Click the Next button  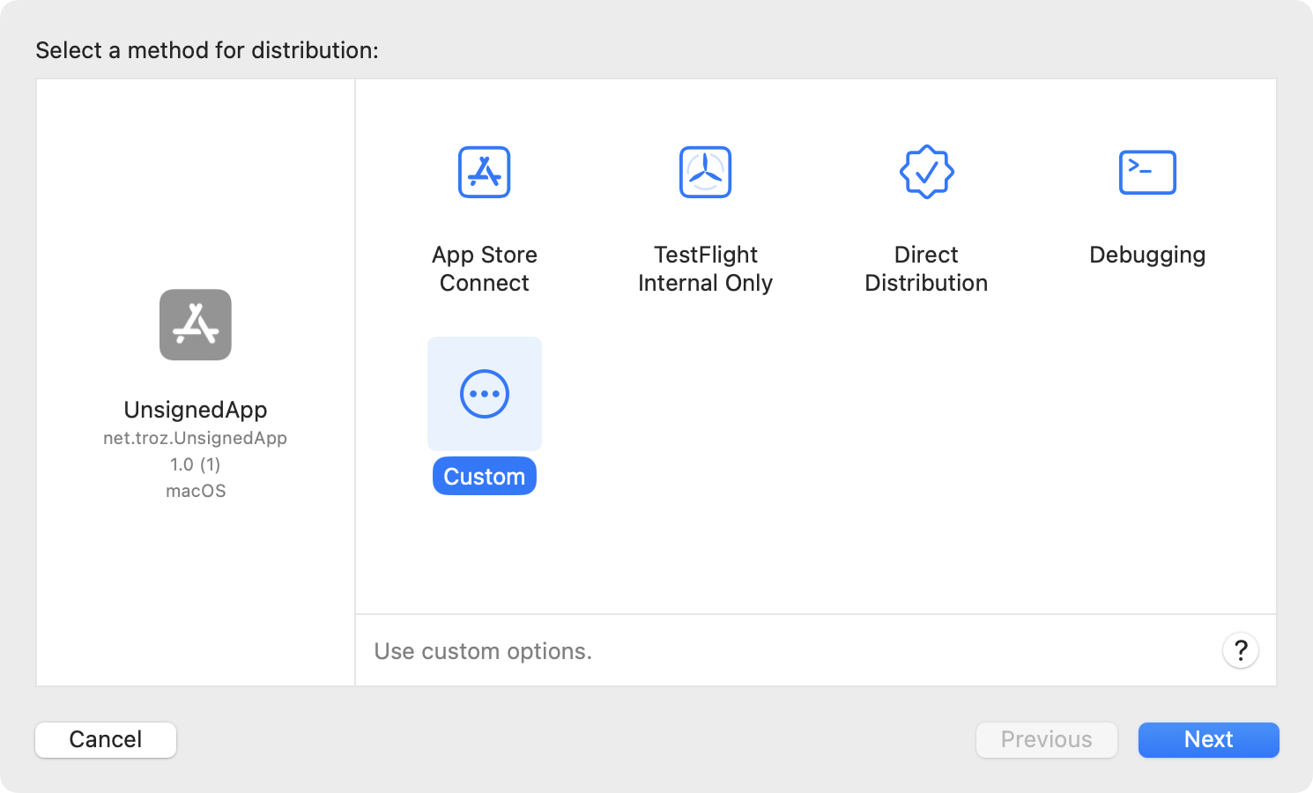tap(1207, 739)
